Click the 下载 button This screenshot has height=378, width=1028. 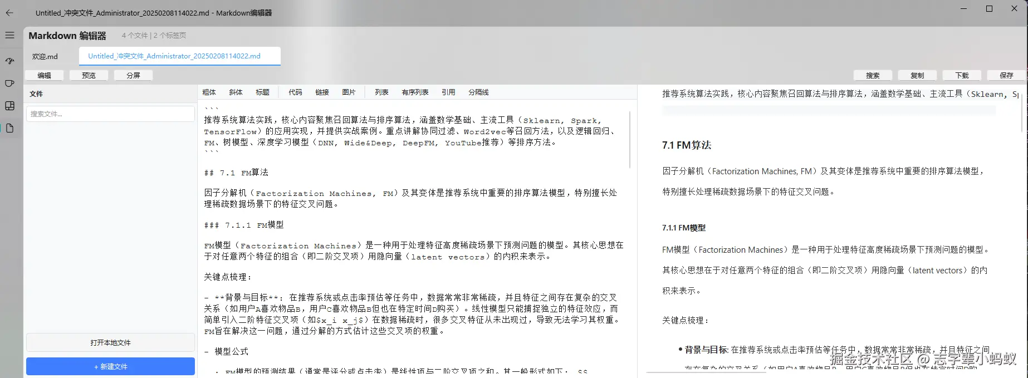[962, 75]
